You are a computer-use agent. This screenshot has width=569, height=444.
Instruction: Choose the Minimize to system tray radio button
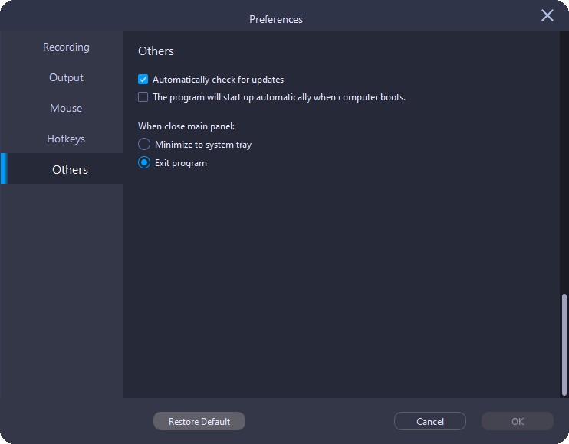pos(144,144)
